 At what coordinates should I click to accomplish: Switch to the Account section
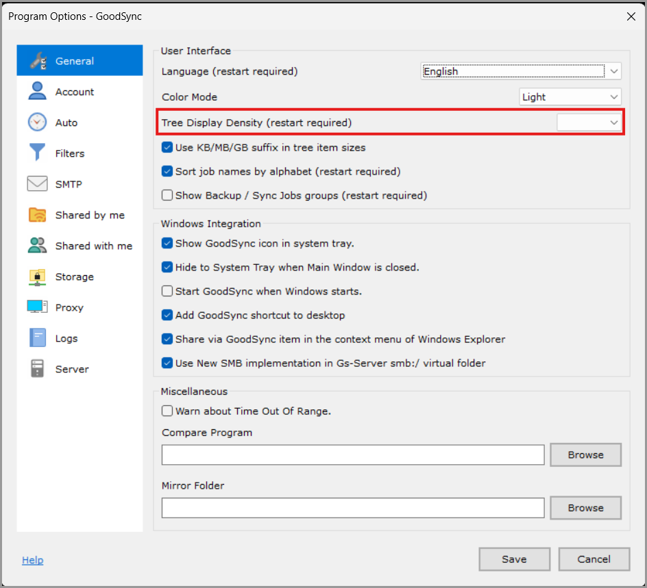tap(80, 92)
